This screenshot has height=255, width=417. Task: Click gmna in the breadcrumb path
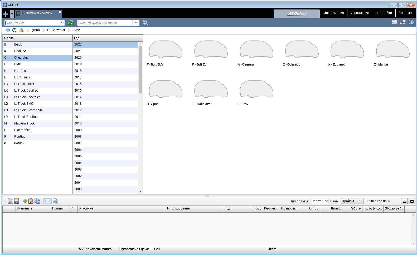pos(35,30)
